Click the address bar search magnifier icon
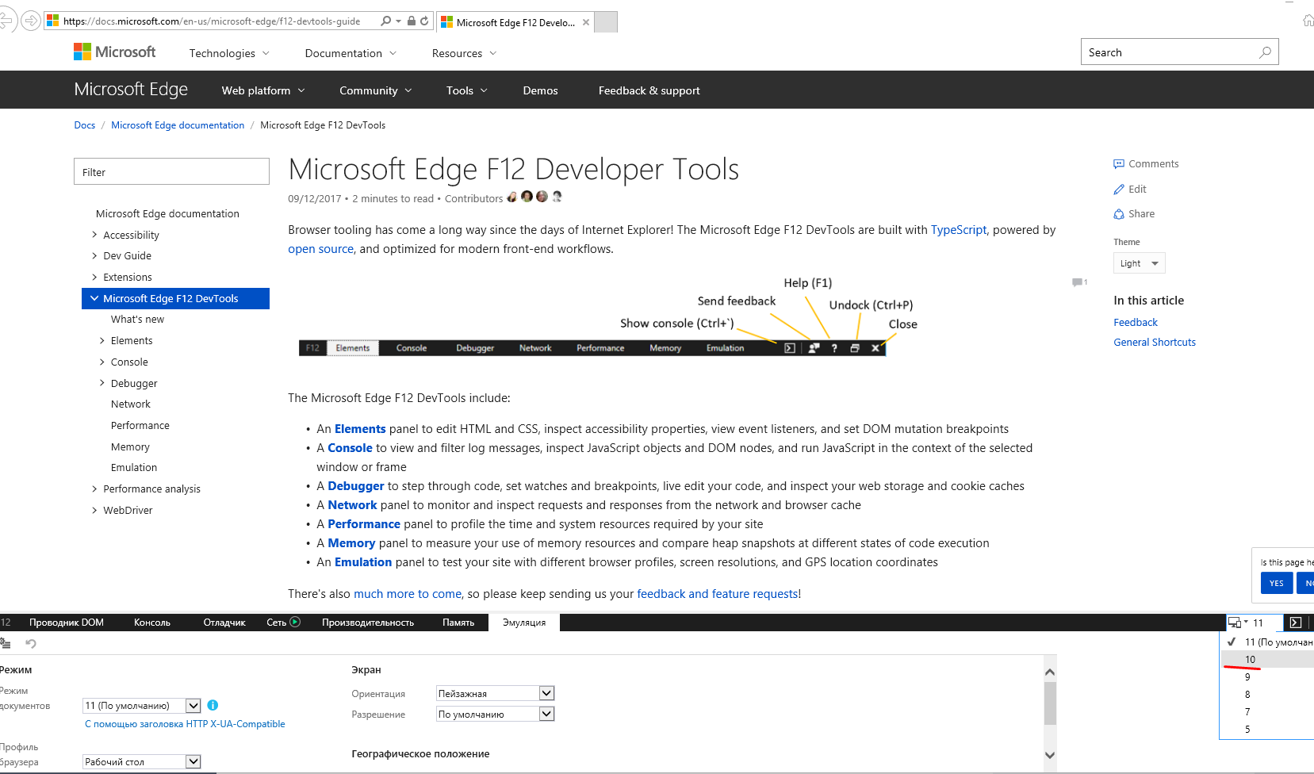Viewport: 1314px width, 774px height. 385,21
